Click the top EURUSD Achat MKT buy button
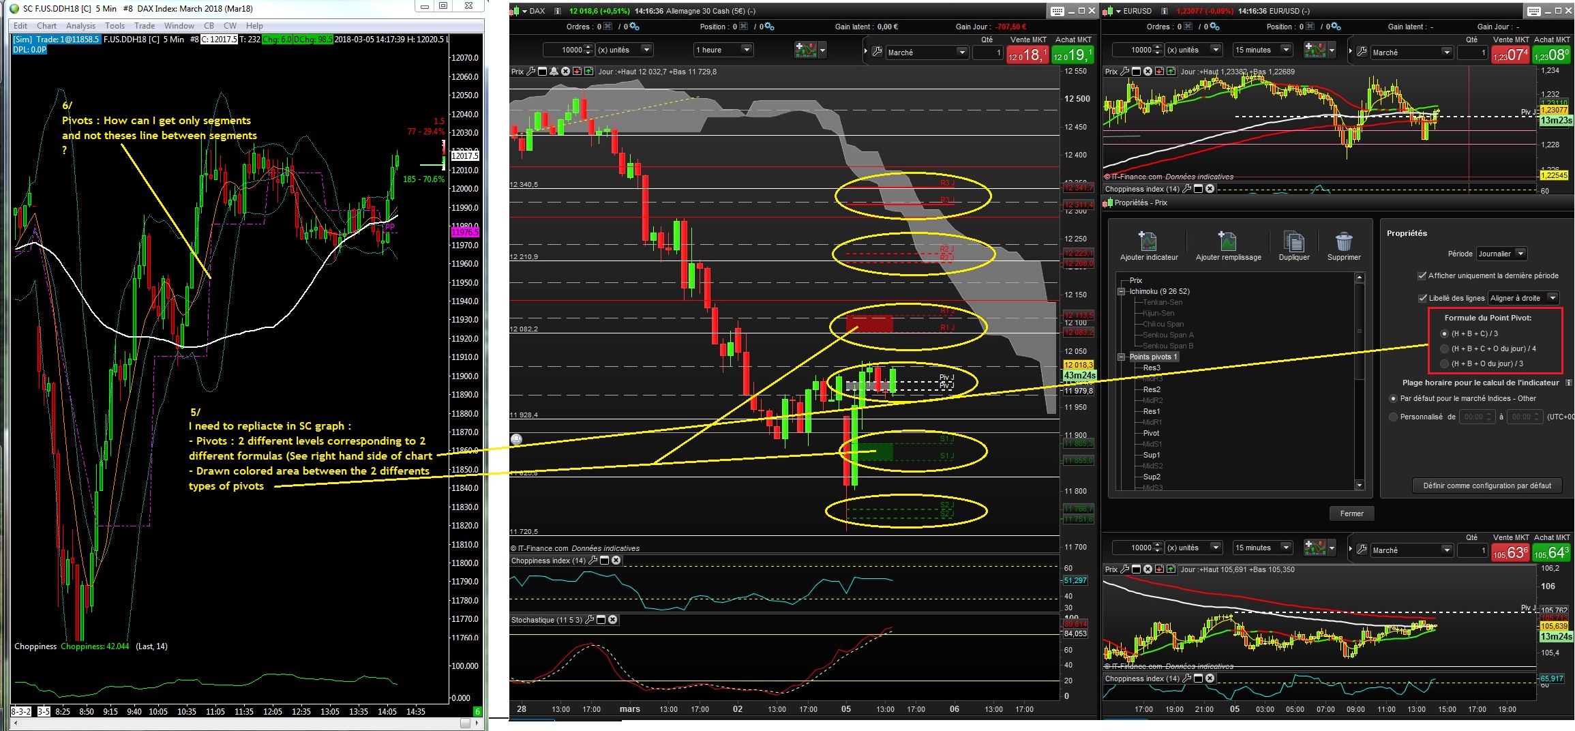This screenshot has height=731, width=1575. coord(1552,55)
